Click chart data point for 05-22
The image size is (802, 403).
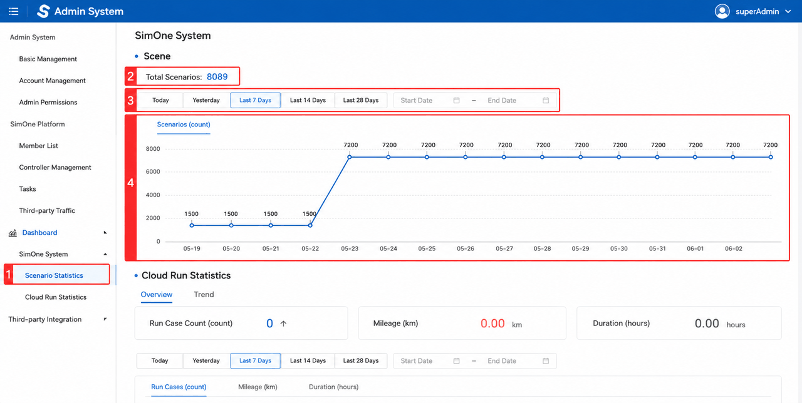(310, 225)
